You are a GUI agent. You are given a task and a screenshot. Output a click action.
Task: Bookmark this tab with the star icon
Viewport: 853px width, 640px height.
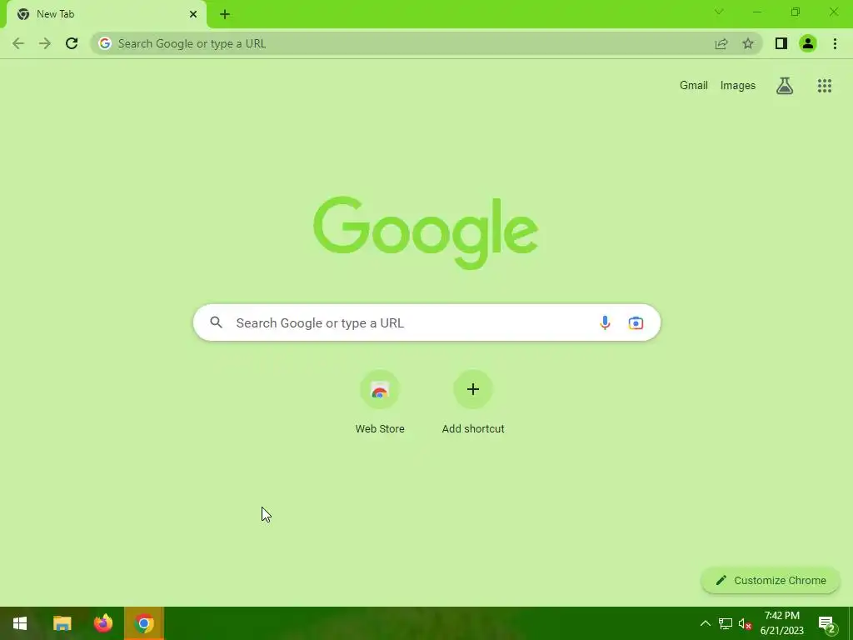[748, 43]
